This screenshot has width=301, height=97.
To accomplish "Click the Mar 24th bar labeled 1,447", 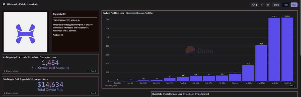I will pyautogui.click(x=274, y=49).
